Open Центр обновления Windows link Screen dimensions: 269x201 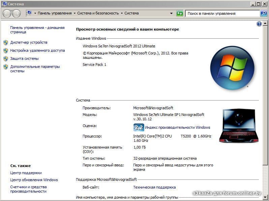point(34,180)
